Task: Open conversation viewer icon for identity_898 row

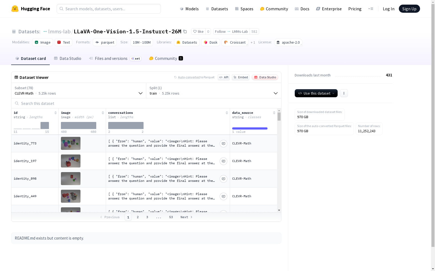Action: click(x=223, y=179)
